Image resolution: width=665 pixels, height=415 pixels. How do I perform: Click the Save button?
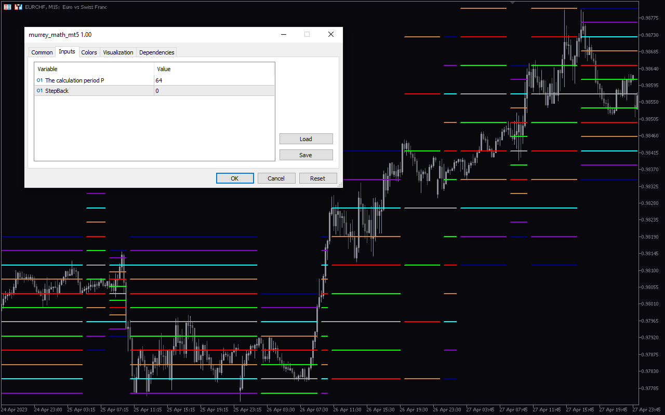click(306, 155)
